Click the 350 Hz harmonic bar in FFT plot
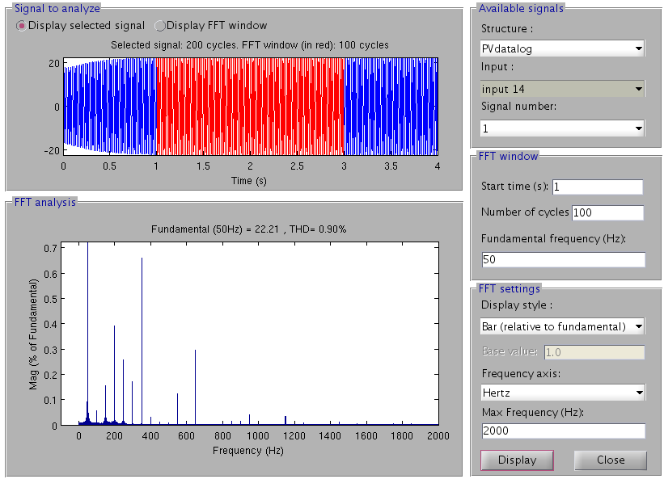664x479 pixels. point(142,341)
